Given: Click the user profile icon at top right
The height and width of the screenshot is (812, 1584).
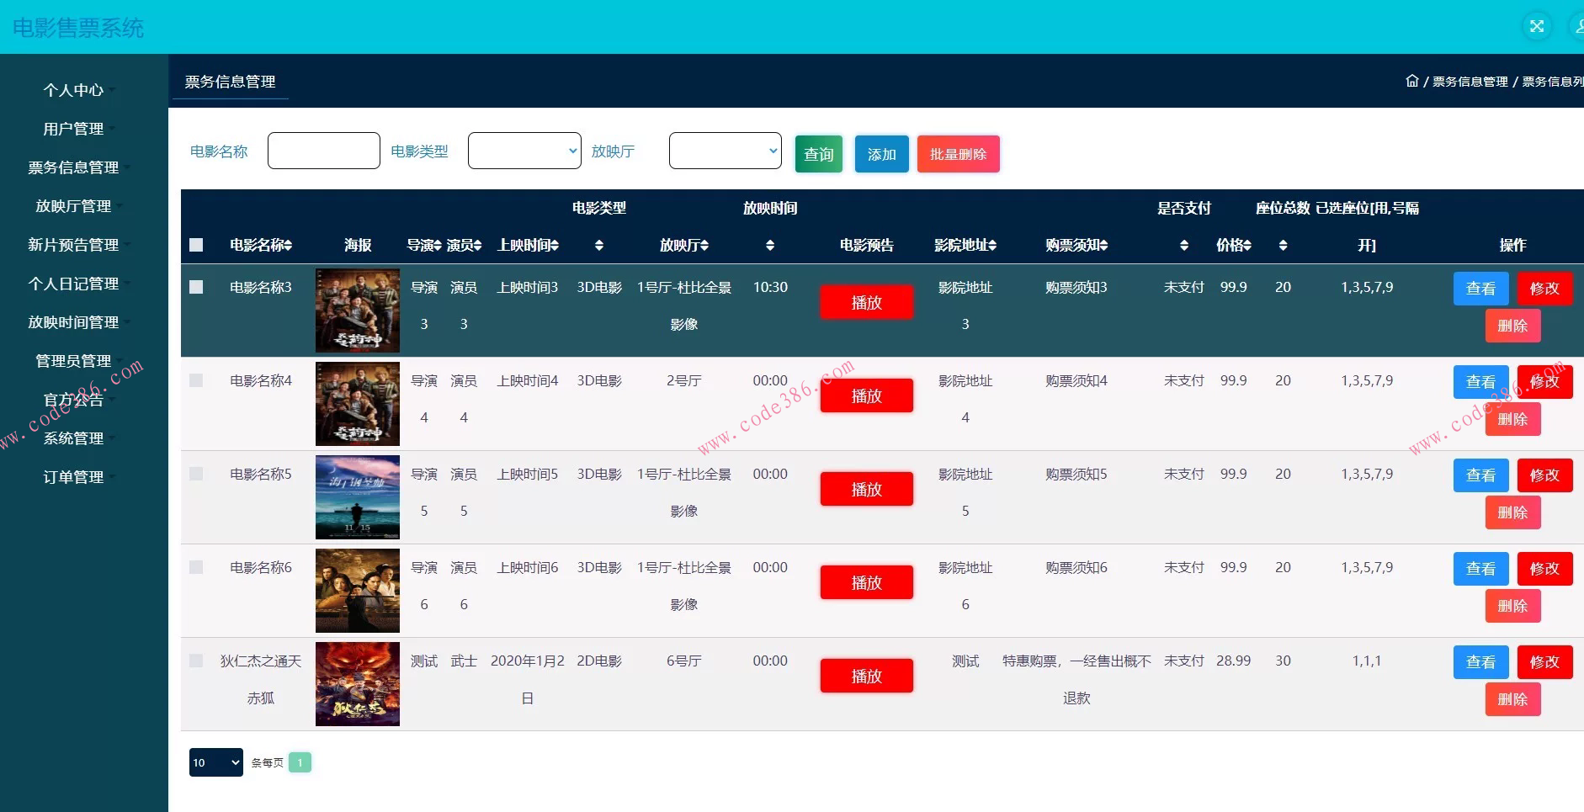Looking at the screenshot, I should point(1579,26).
